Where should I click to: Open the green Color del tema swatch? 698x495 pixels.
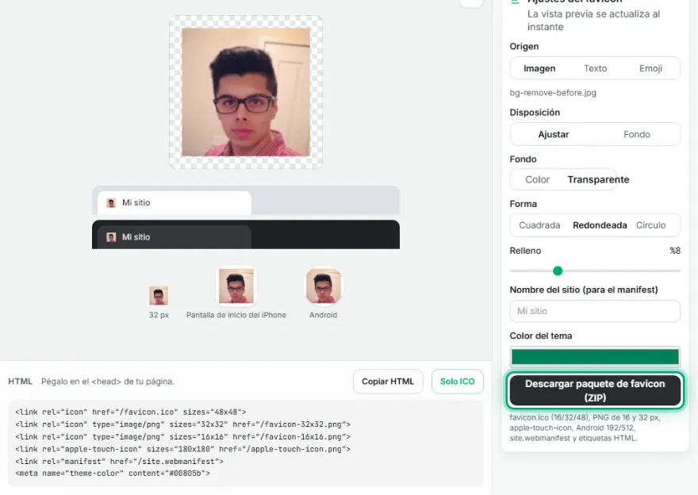[595, 356]
